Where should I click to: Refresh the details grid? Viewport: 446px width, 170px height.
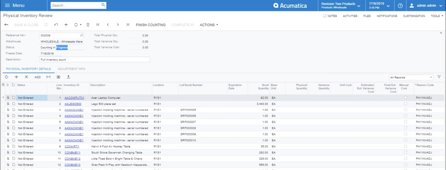pyautogui.click(x=6, y=77)
